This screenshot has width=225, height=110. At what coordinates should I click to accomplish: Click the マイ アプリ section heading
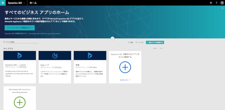pos(8,49)
